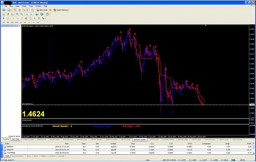256x162 pixels.
Task: Toggle chart Auto Scroll
Action: click(27, 14)
